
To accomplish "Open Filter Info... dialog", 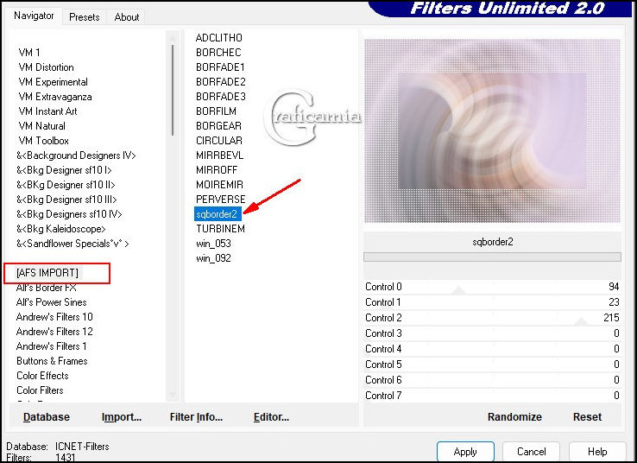I will click(196, 416).
